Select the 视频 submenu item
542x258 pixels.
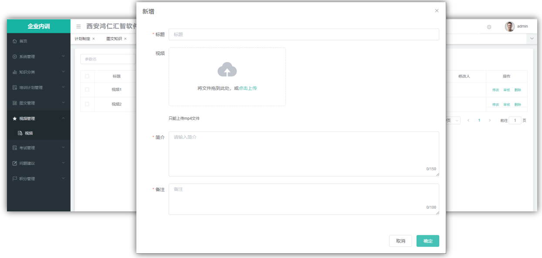[x=39, y=133]
